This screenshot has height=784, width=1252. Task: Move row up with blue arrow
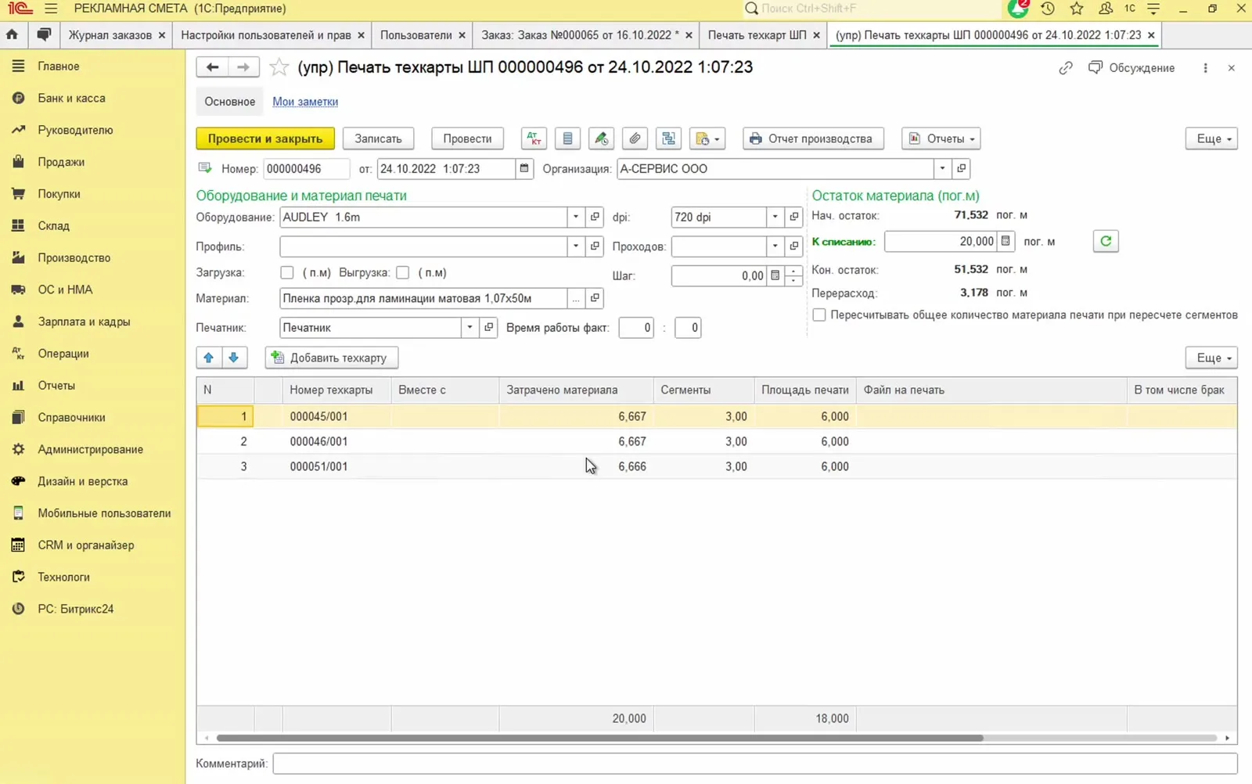click(208, 358)
